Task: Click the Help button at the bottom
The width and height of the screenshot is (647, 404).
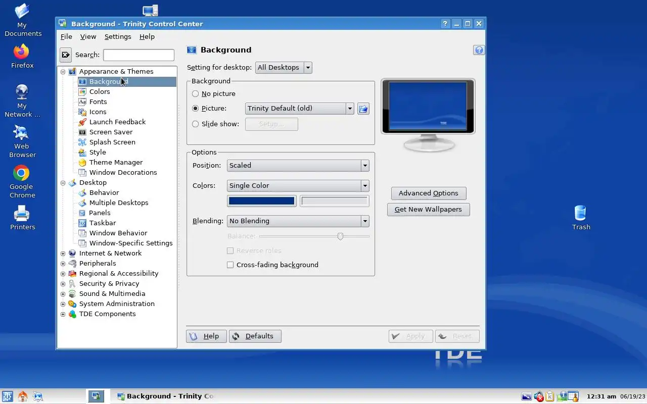Action: pos(206,336)
